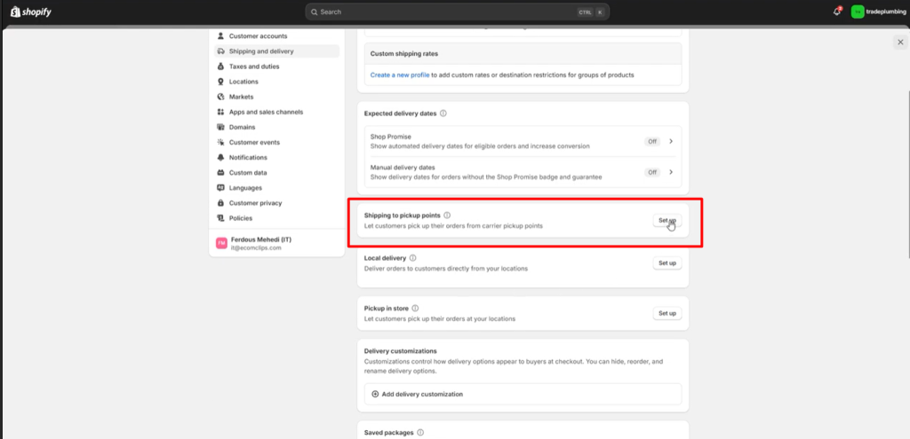This screenshot has height=439, width=910.
Task: Click the Shopify logo
Action: (x=31, y=12)
